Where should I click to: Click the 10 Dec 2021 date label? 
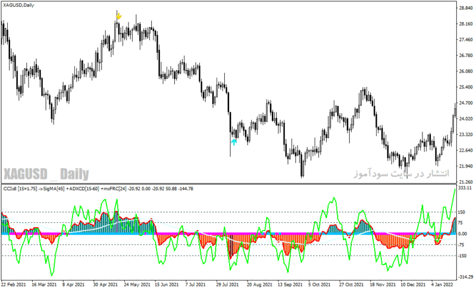[413, 285]
